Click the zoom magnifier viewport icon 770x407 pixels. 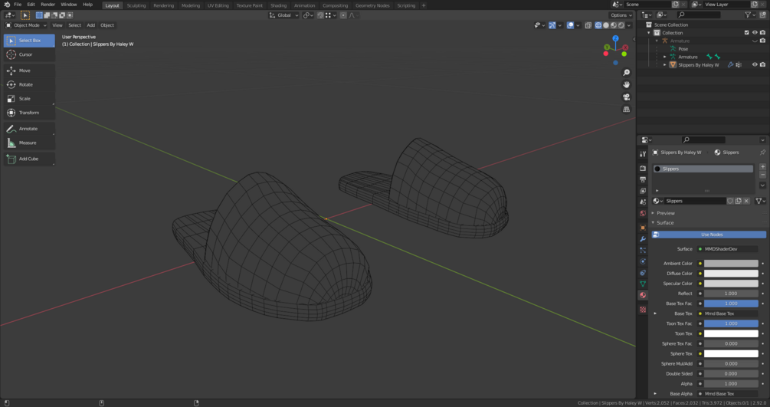pyautogui.click(x=626, y=73)
